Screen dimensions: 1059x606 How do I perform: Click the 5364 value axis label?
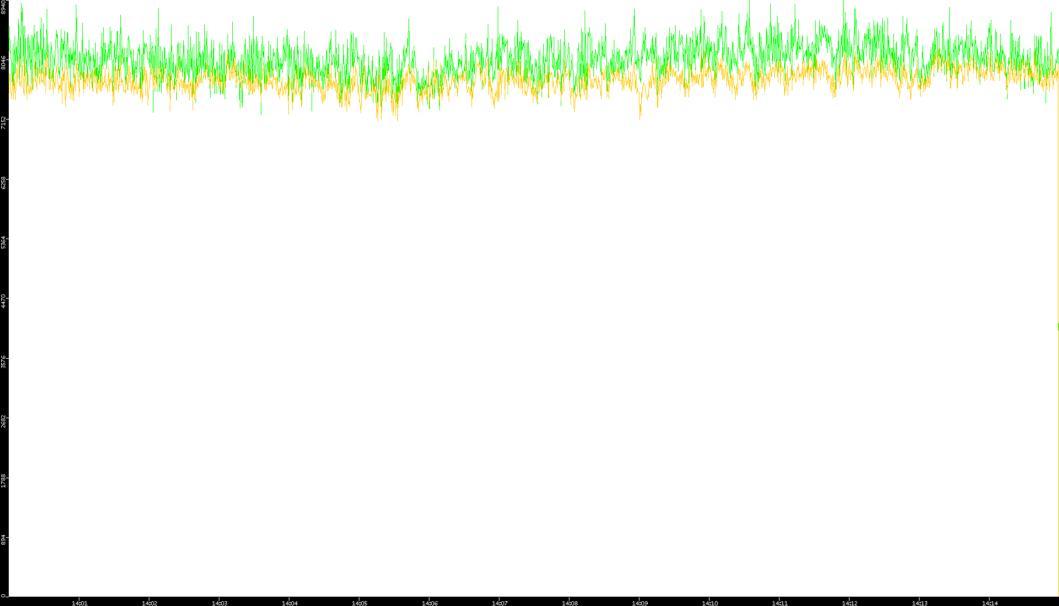4,242
